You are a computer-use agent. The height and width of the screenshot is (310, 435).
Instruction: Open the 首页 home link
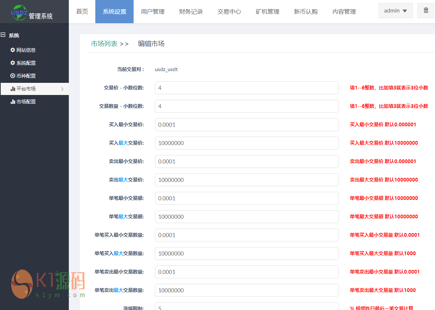[x=82, y=11]
